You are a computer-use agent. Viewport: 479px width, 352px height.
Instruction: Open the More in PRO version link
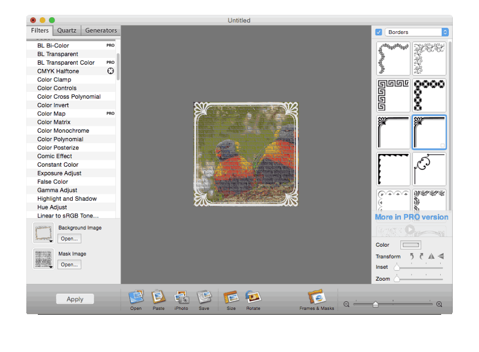click(411, 217)
